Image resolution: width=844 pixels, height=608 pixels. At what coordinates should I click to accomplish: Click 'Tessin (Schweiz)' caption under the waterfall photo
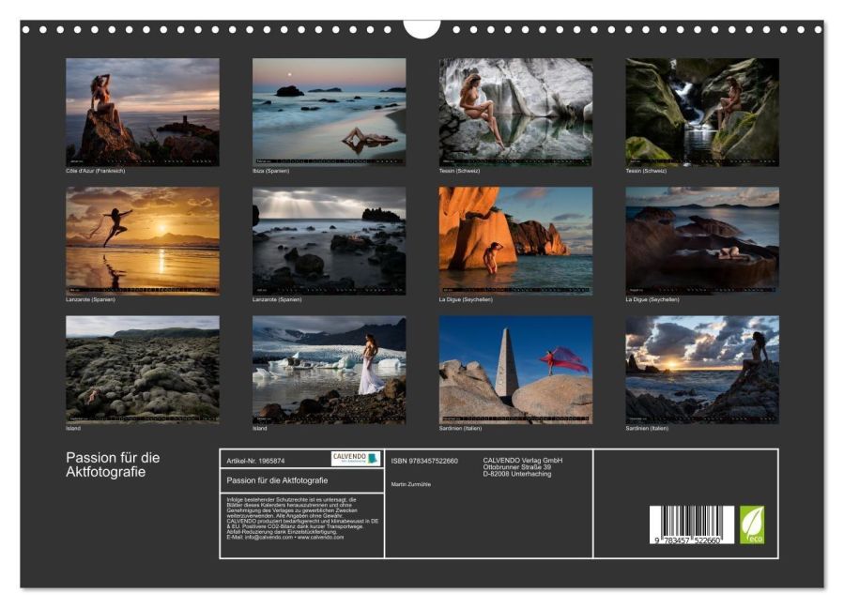click(x=646, y=171)
